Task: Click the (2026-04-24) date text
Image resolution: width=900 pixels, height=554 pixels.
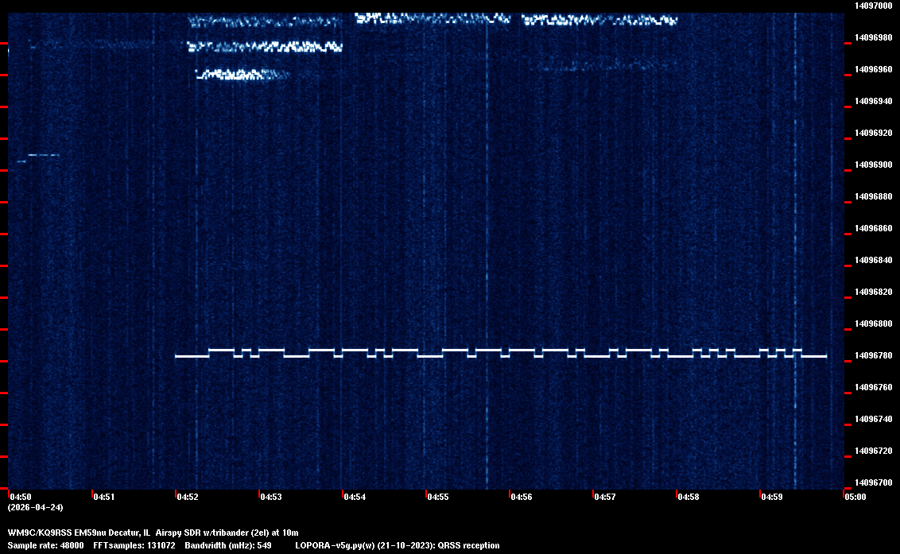Action: [35, 507]
